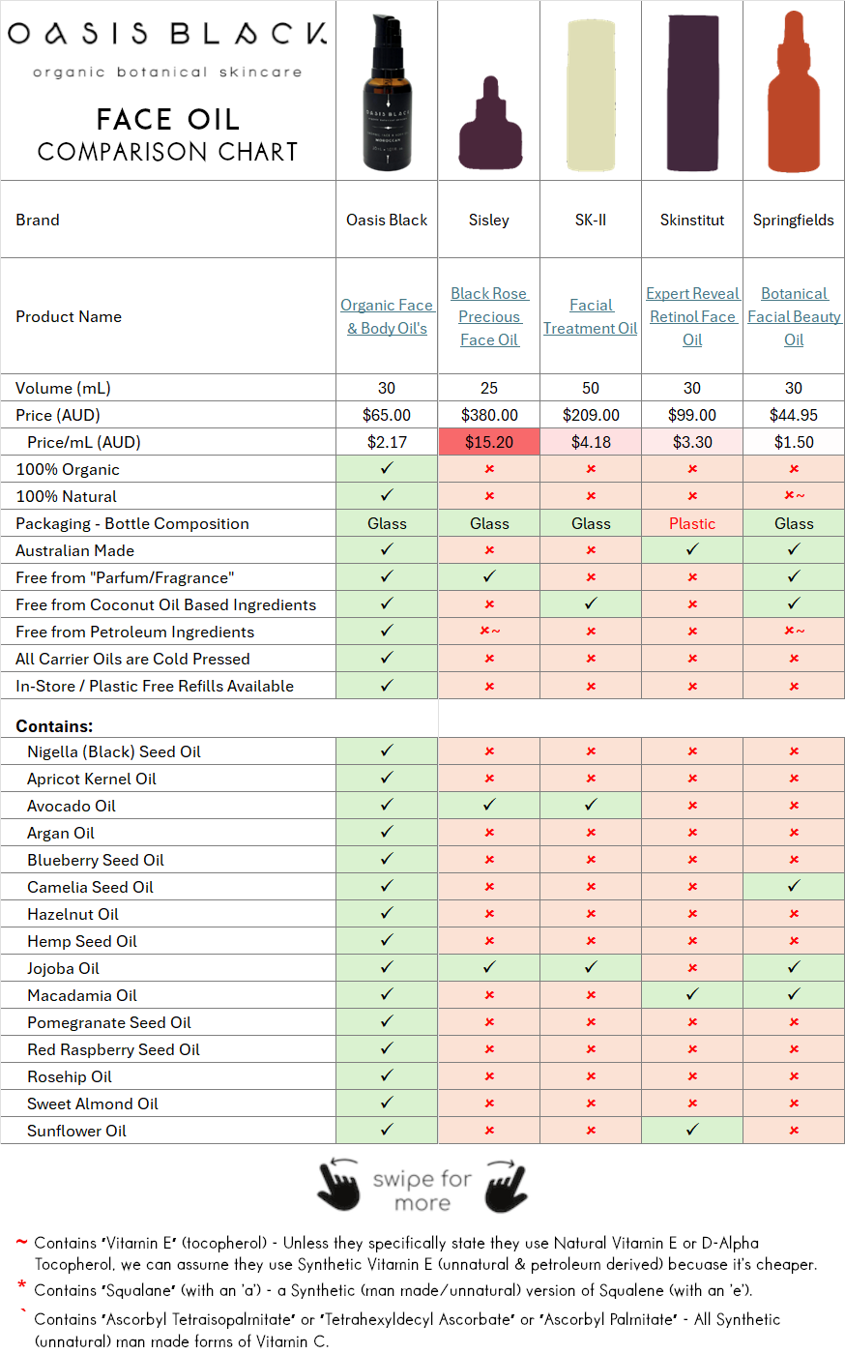Select the Sisley brand column header
Screen dimensions: 845x1354
[488, 220]
